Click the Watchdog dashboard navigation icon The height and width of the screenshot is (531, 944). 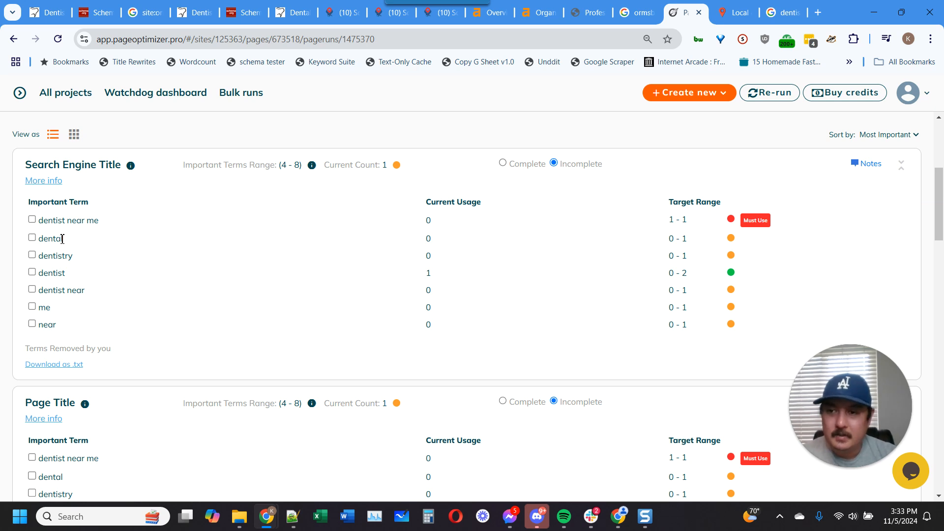tap(155, 92)
